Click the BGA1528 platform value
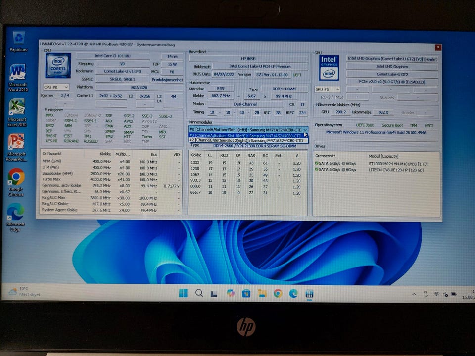This screenshot has height=356, width=475. point(139,87)
